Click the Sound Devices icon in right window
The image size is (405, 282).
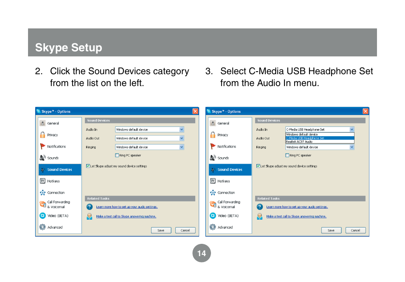[x=213, y=170]
